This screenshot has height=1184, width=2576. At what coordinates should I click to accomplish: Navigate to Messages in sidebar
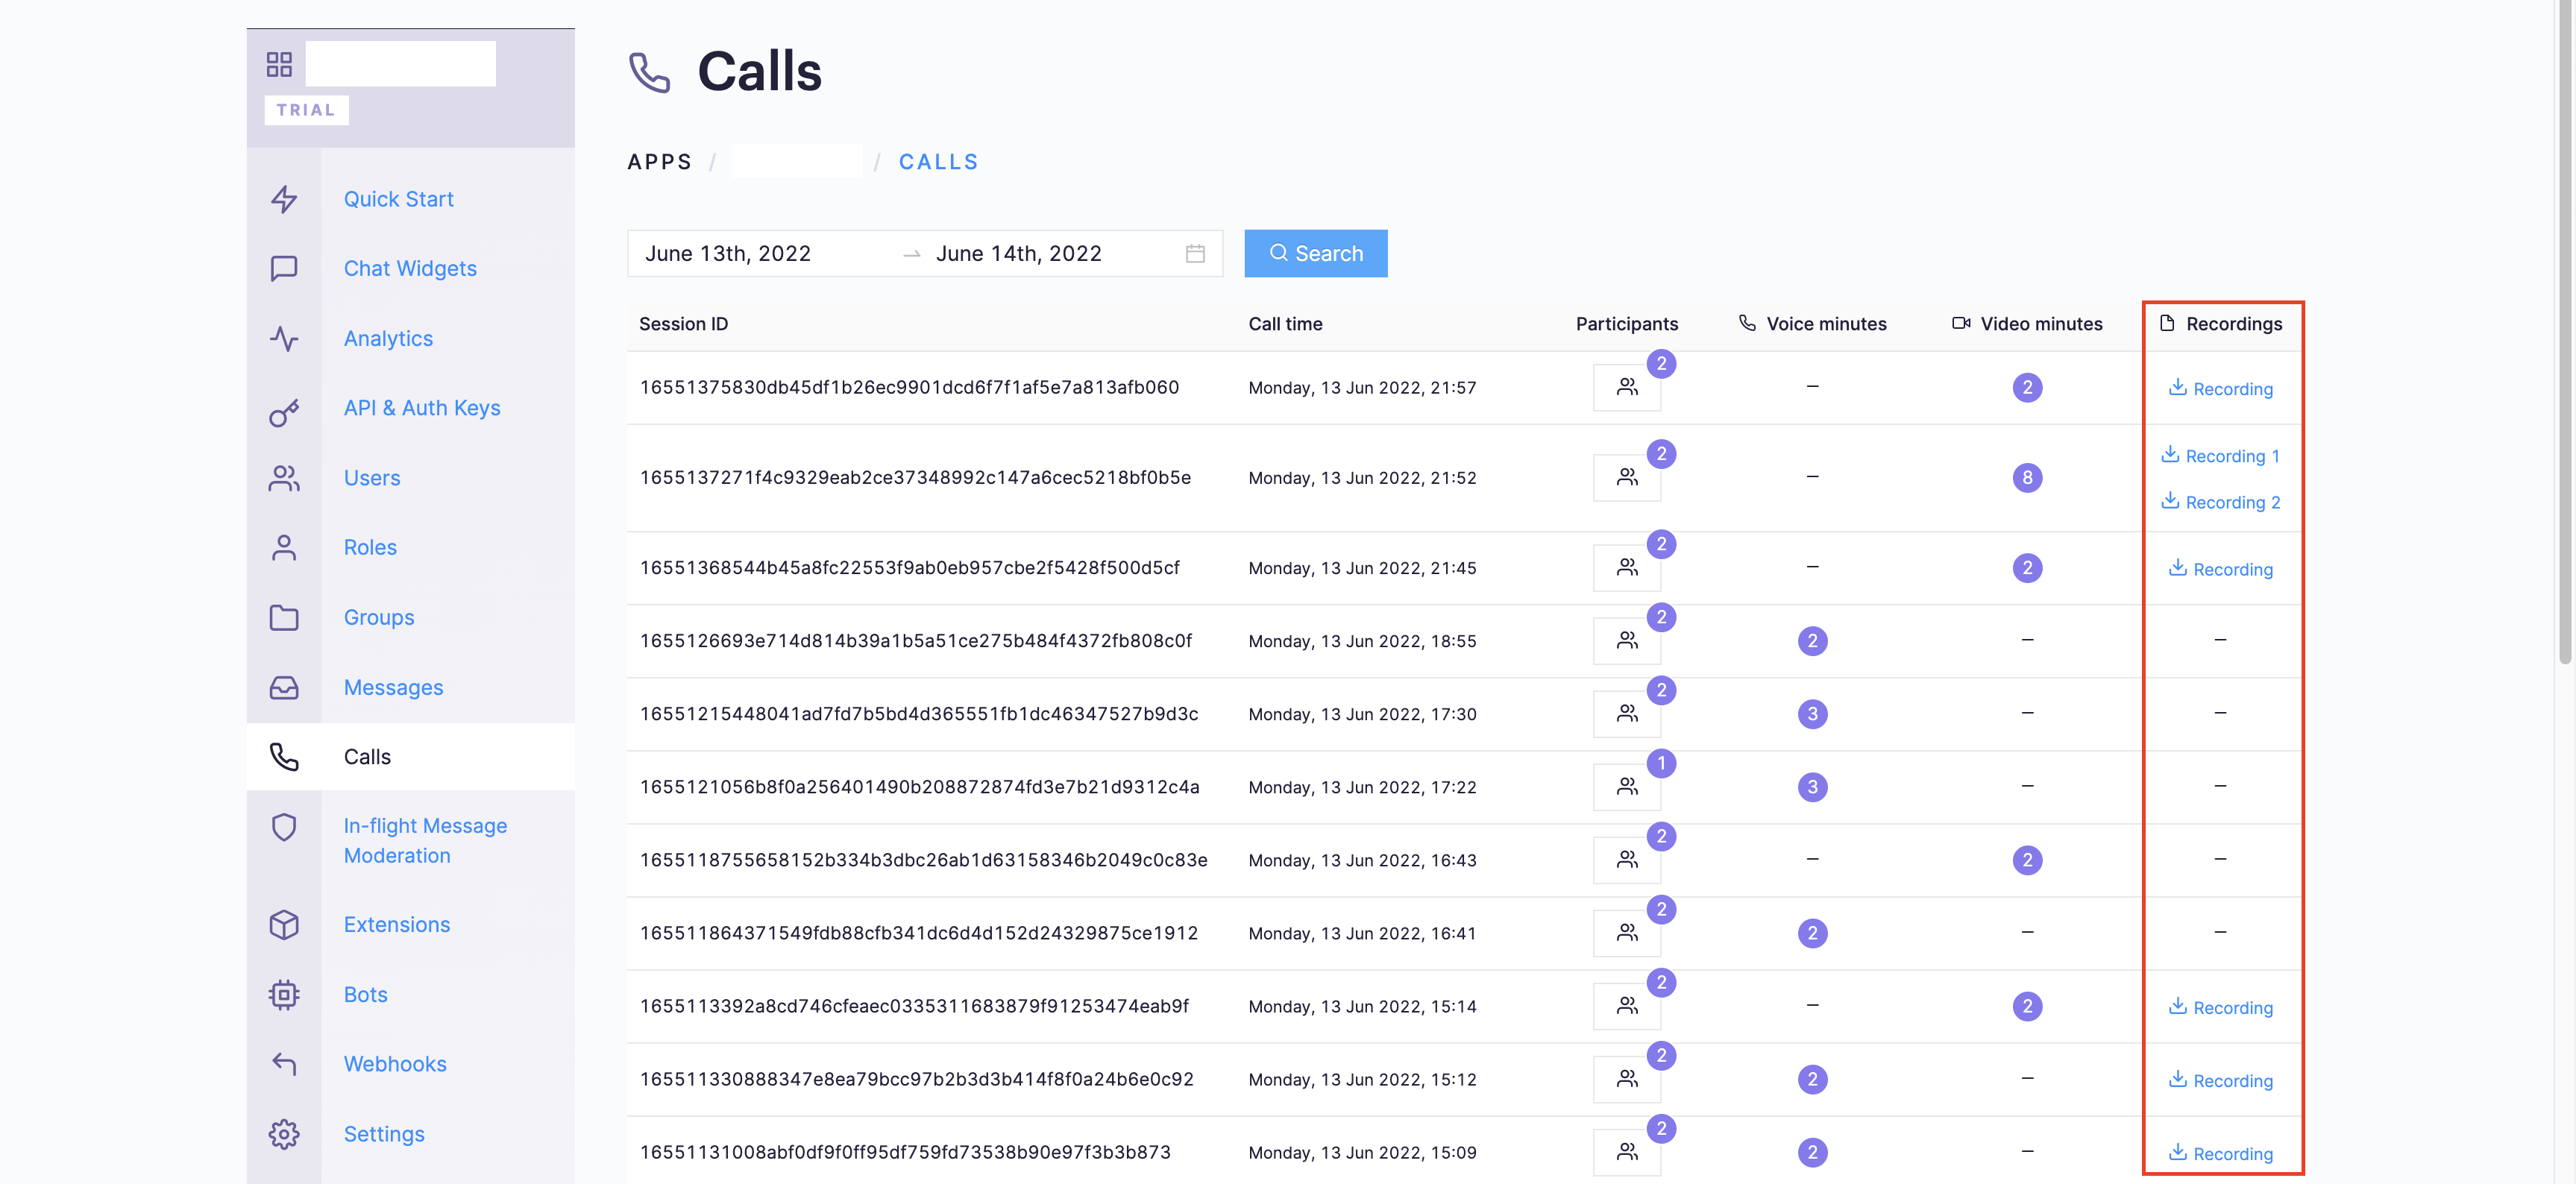(x=393, y=687)
